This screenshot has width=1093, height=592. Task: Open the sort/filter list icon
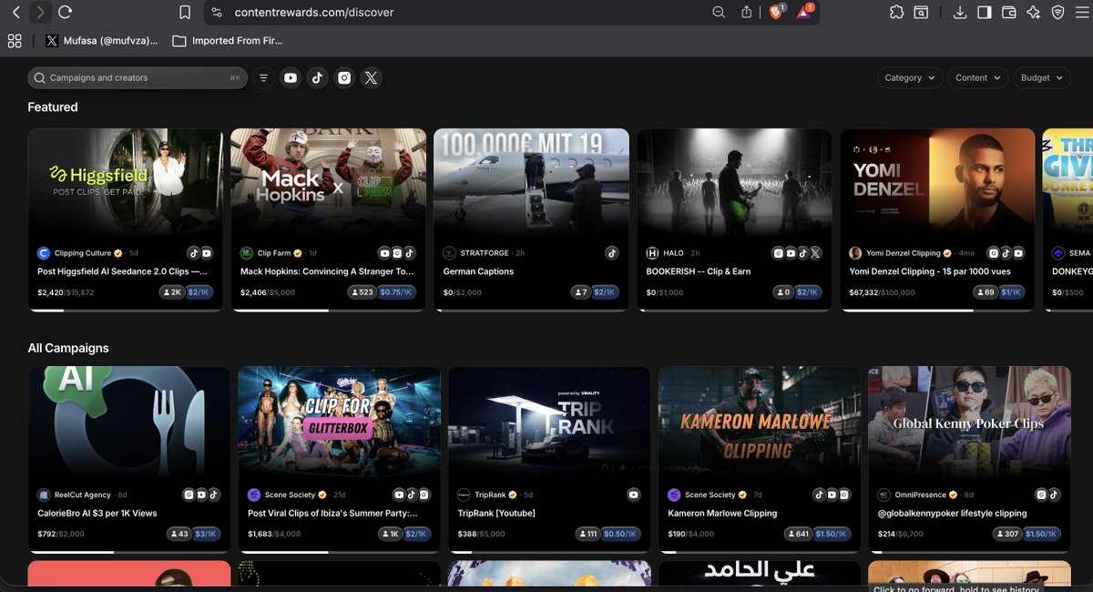263,78
